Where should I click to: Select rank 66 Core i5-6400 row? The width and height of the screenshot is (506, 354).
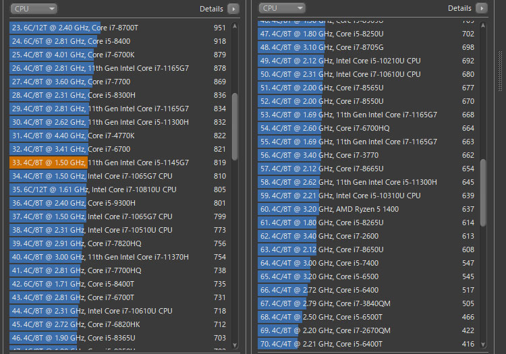(366, 290)
